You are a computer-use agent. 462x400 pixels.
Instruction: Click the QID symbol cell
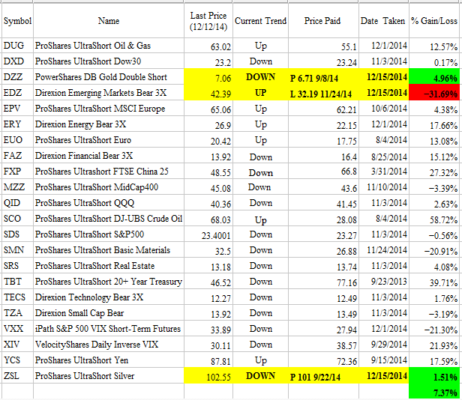17,203
